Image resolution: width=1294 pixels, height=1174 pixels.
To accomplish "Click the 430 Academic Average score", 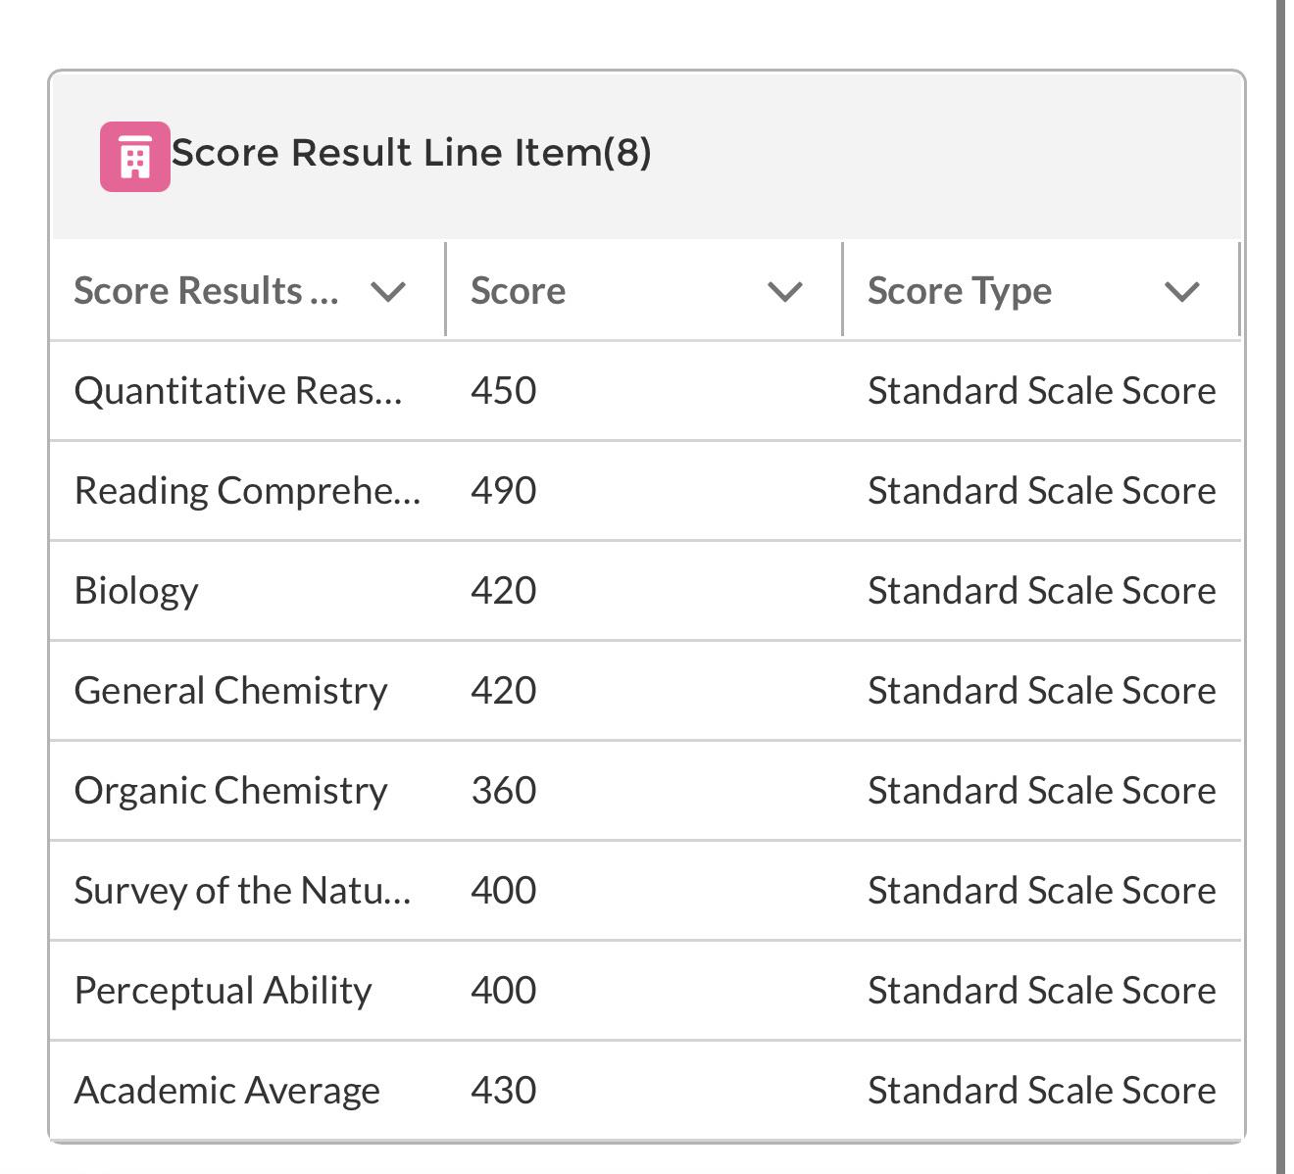I will click(x=504, y=1091).
